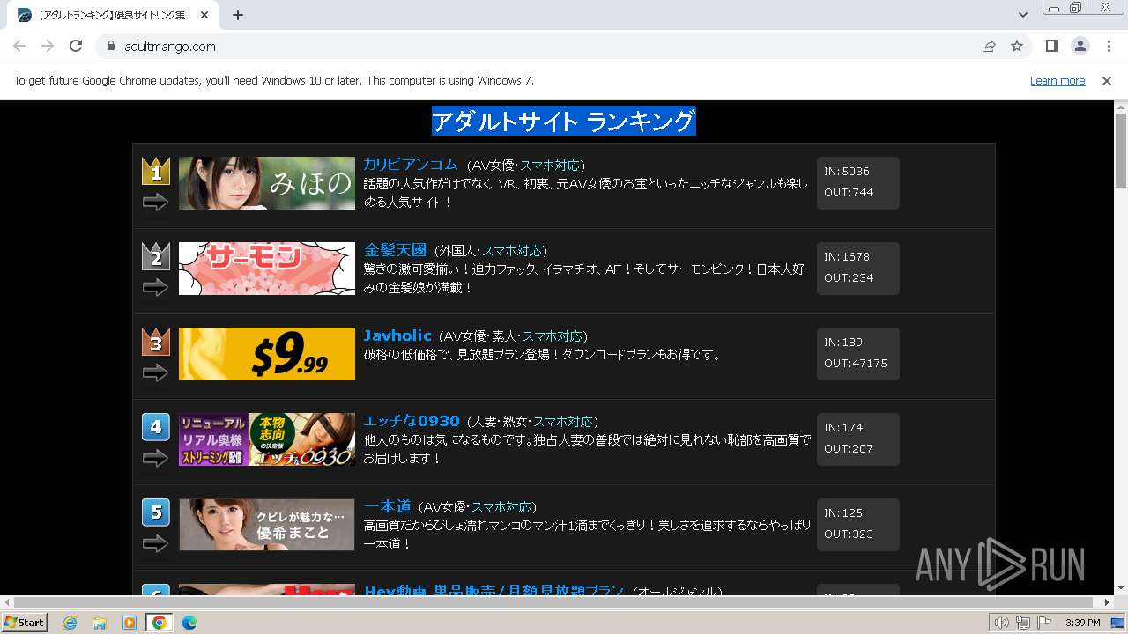Open Internet Explorer from the taskbar
Image resolution: width=1128 pixels, height=634 pixels.
(70, 623)
